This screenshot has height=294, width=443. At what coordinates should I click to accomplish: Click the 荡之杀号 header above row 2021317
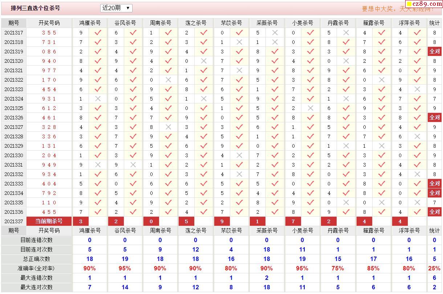(196, 23)
